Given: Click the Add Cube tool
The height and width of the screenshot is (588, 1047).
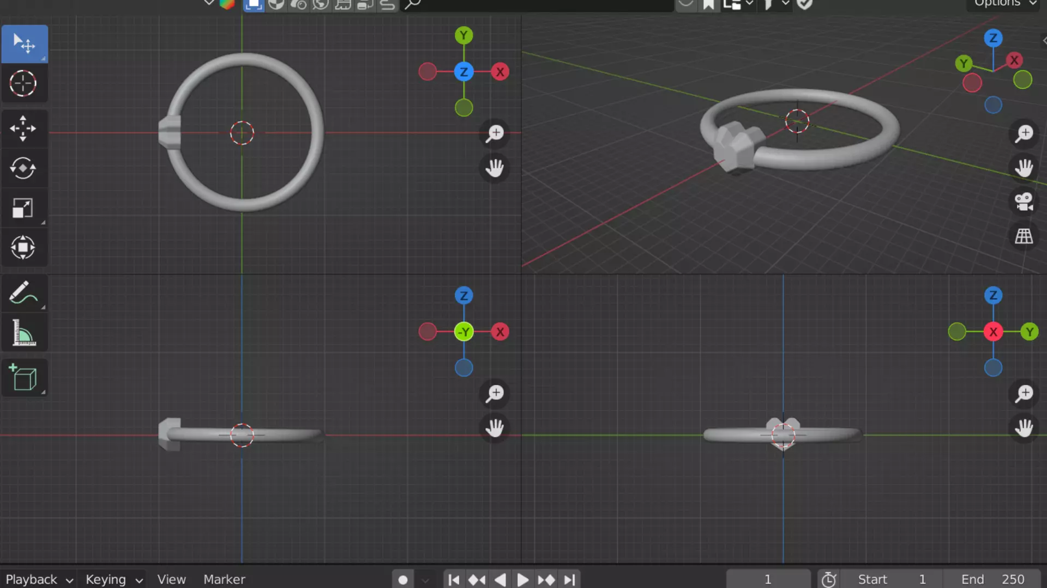Looking at the screenshot, I should coord(23,377).
